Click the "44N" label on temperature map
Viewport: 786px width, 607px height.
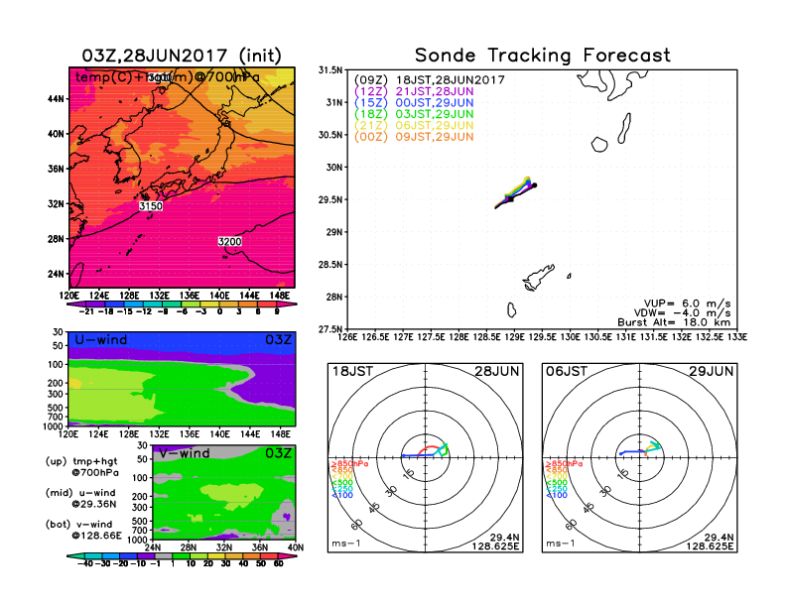57,99
